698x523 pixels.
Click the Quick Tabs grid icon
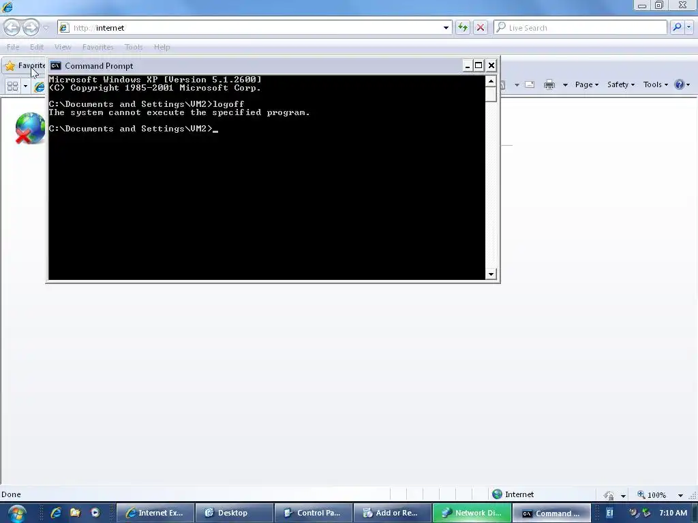[12, 86]
